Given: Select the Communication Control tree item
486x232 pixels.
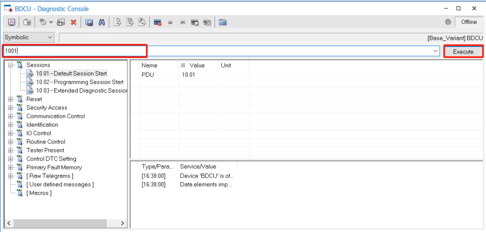Looking at the screenshot, I should coord(55,116).
